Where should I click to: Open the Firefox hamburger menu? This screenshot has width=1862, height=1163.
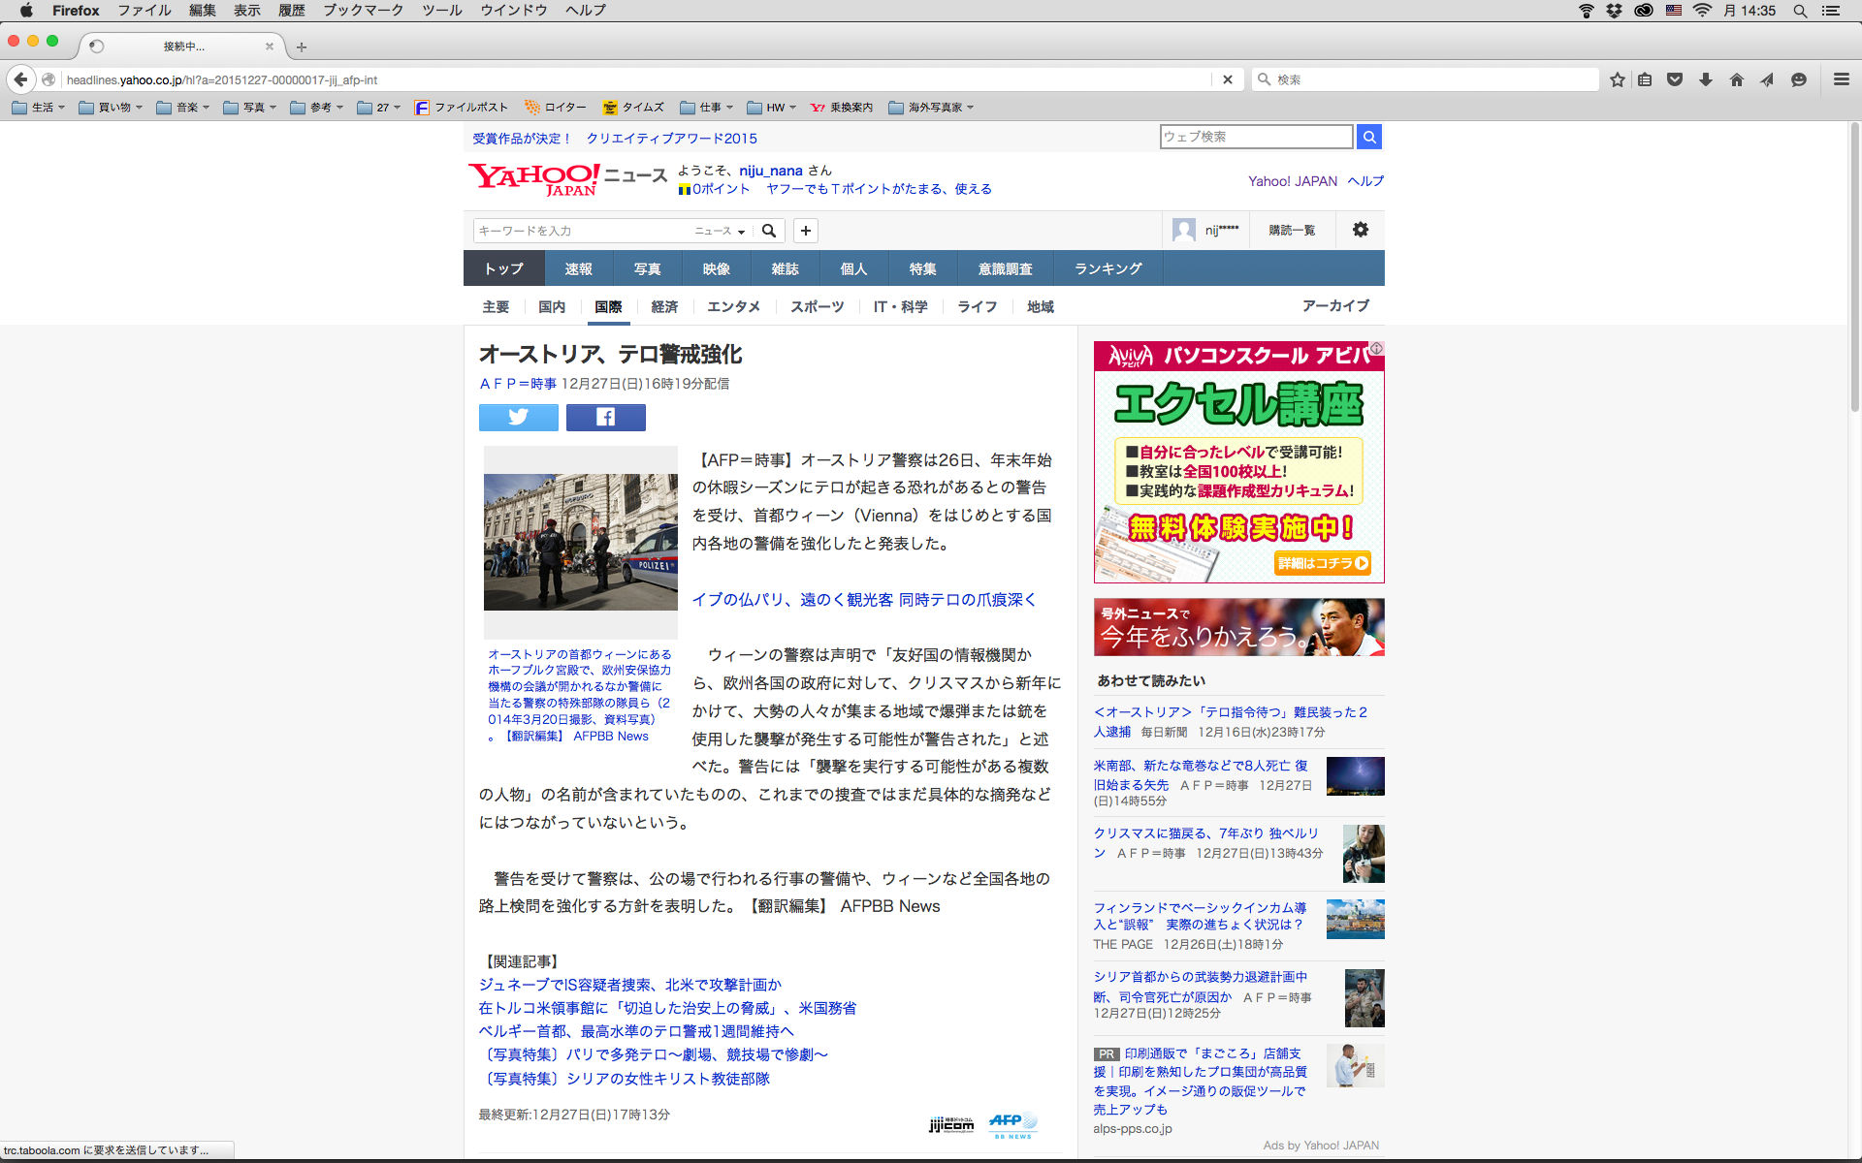pyautogui.click(x=1841, y=79)
